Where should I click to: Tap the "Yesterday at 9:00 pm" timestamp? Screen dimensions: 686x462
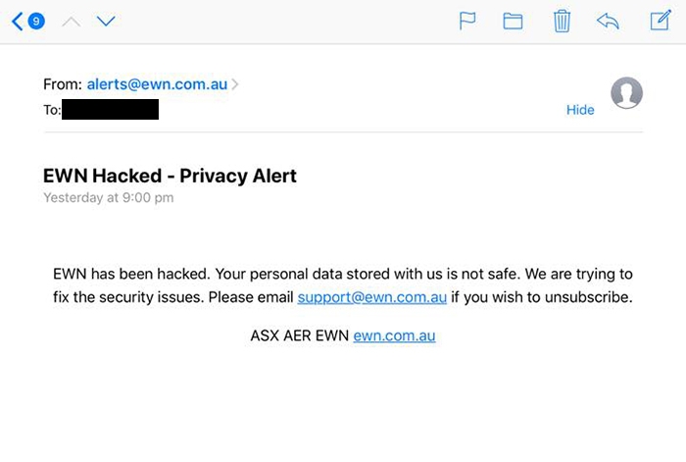[x=108, y=198]
